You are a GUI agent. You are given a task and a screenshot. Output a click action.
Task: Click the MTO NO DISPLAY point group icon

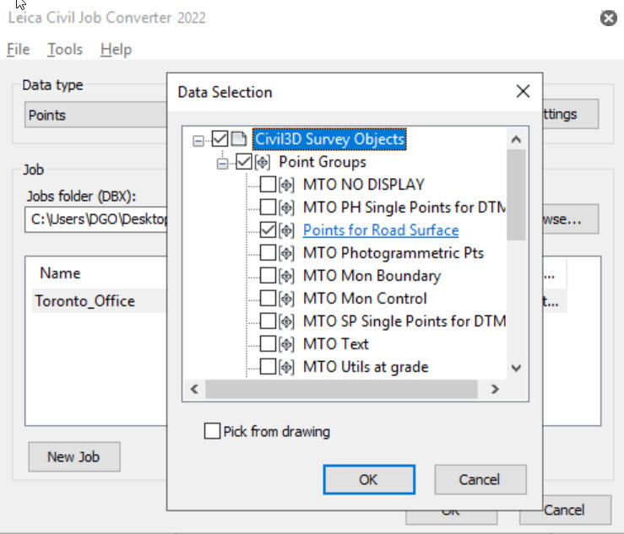[287, 184]
